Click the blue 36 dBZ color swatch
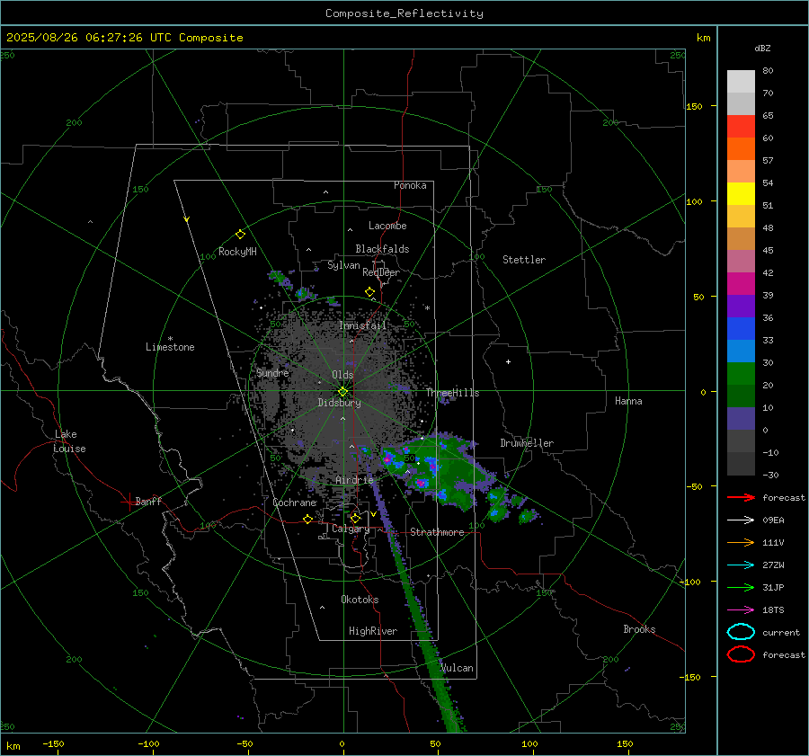This screenshot has width=809, height=756. coord(741,328)
